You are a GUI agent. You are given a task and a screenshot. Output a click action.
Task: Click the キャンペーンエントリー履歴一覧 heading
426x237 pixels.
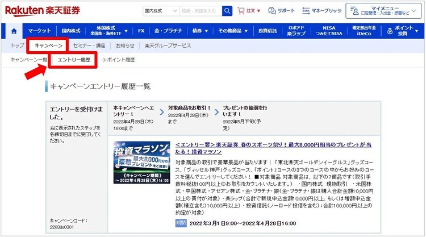(x=100, y=86)
